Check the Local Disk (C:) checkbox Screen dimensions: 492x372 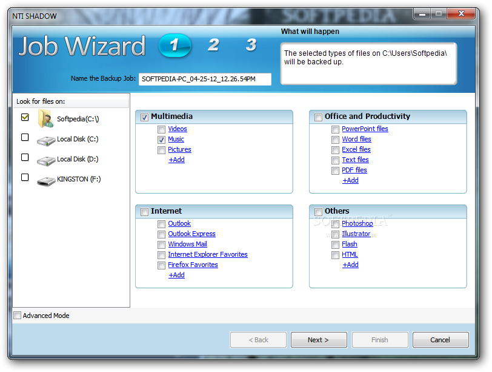click(x=25, y=137)
